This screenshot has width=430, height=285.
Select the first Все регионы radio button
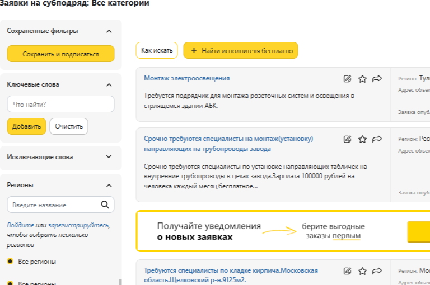click(x=11, y=261)
